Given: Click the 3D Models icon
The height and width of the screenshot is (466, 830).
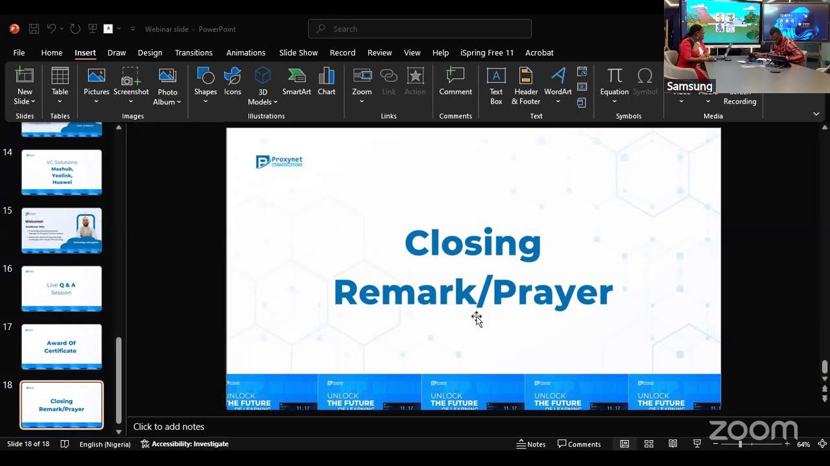Looking at the screenshot, I should pos(263,75).
